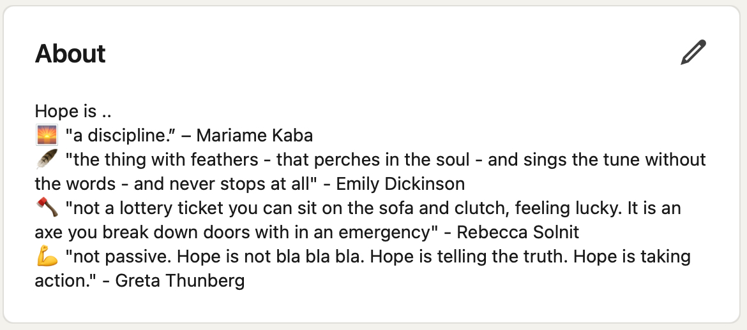Screen dimensions: 747x330
Task: Select the name Rebecca Solnit
Action: coord(518,233)
